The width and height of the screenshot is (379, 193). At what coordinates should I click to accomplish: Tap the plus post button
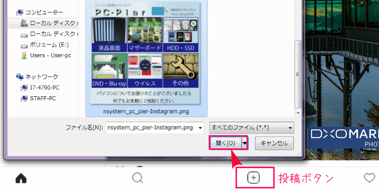coord(253,178)
